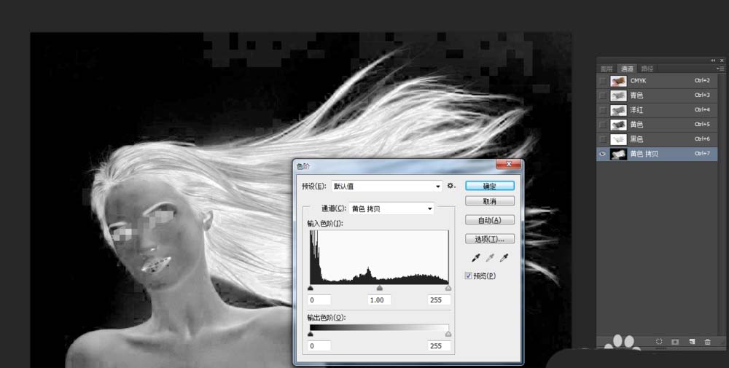Open the preset options gear menu
The height and width of the screenshot is (368, 729).
452,186
